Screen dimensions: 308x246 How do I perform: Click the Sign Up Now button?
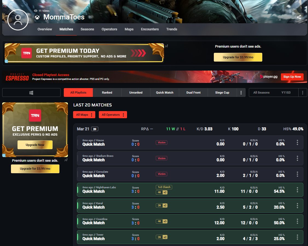292,77
